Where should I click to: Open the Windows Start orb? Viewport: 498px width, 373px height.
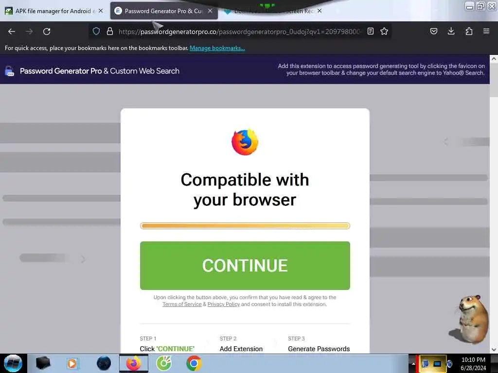[13, 363]
